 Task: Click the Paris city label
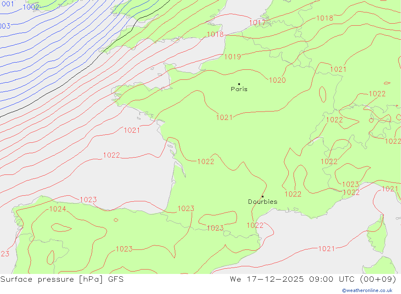pyautogui.click(x=239, y=89)
